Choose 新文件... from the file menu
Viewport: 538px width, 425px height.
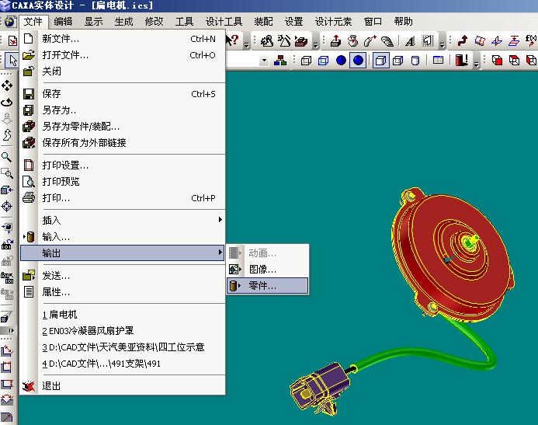[x=122, y=39]
